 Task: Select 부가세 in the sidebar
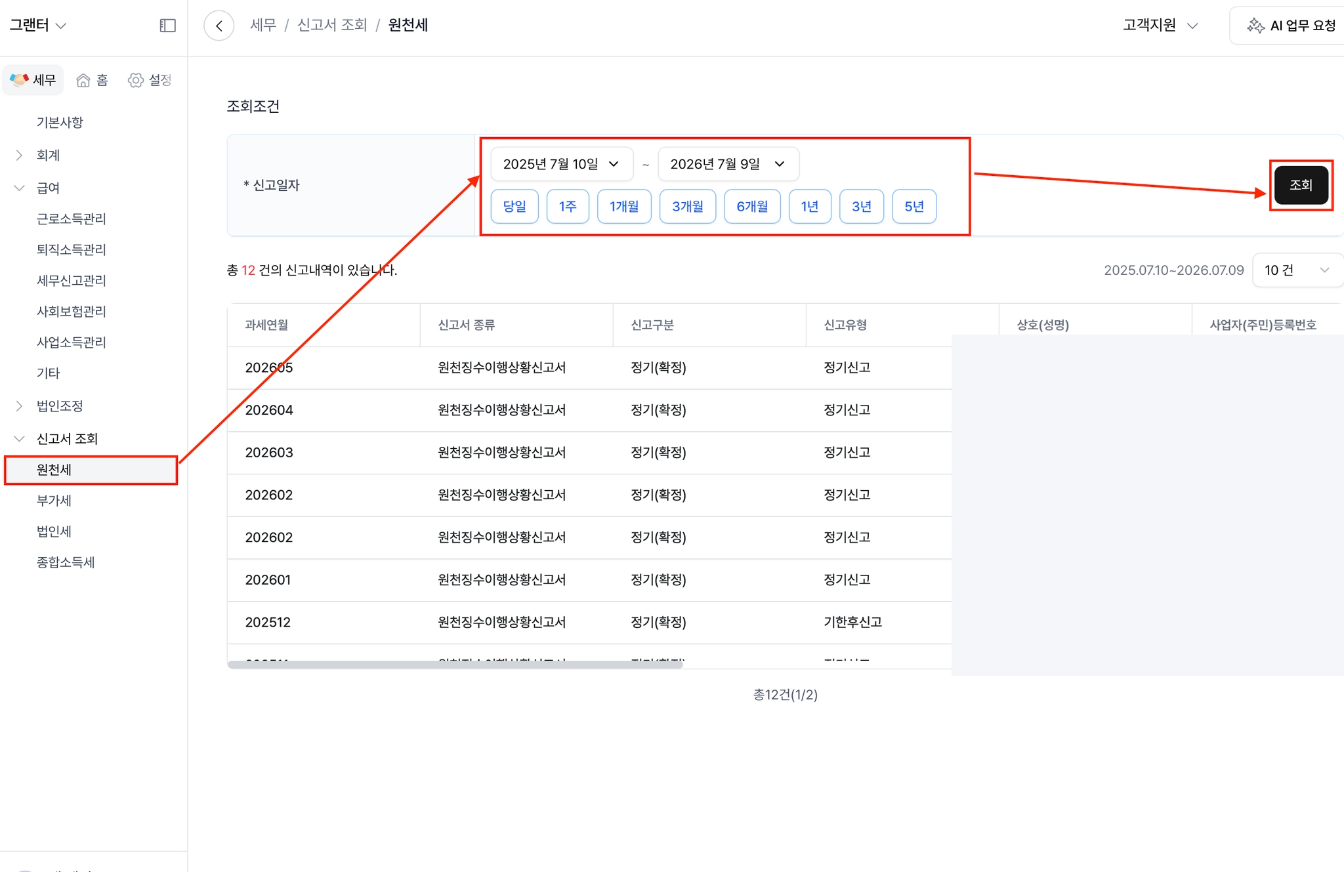coord(54,501)
